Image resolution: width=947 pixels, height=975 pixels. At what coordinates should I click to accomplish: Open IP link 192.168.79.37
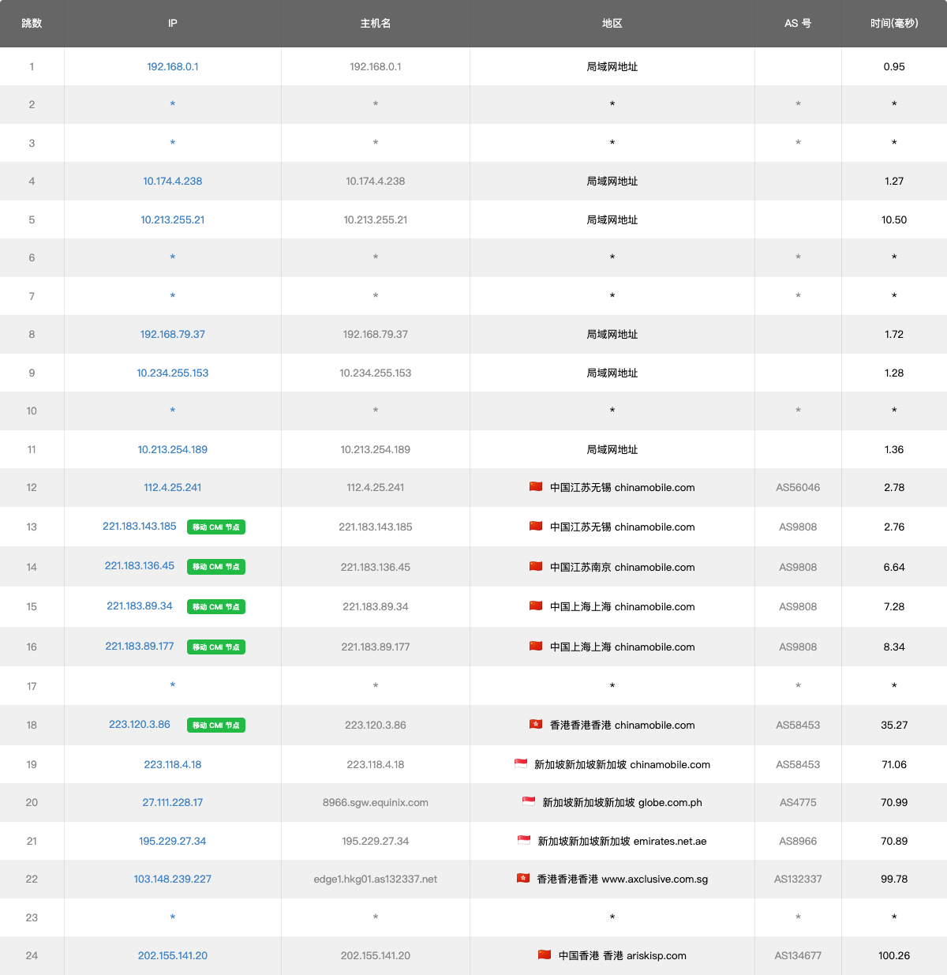click(173, 334)
